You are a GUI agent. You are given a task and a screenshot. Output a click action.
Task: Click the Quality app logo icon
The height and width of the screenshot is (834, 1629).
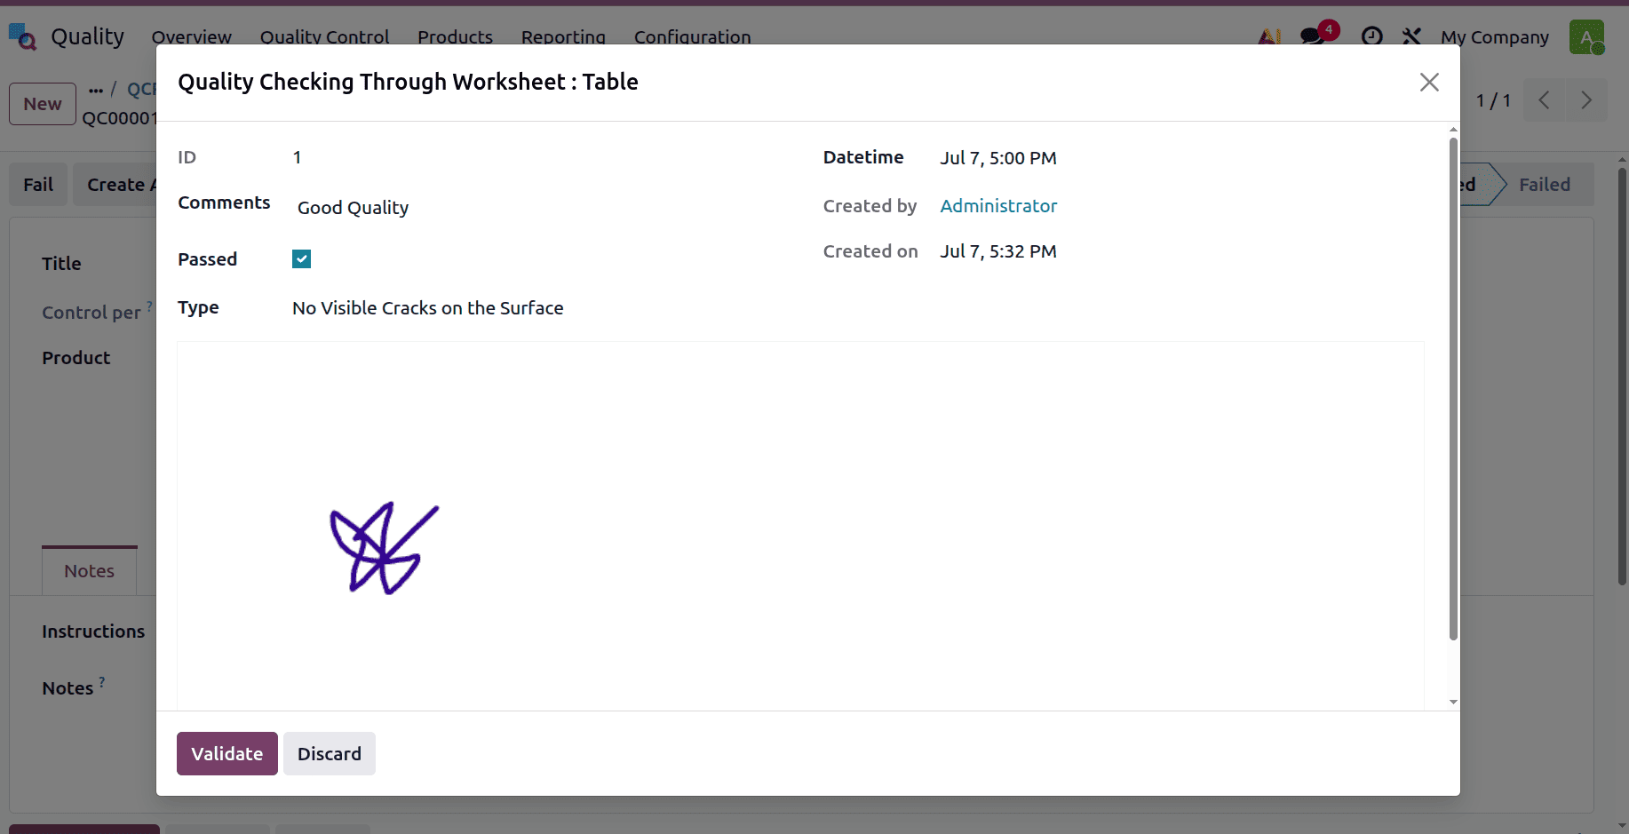22,37
